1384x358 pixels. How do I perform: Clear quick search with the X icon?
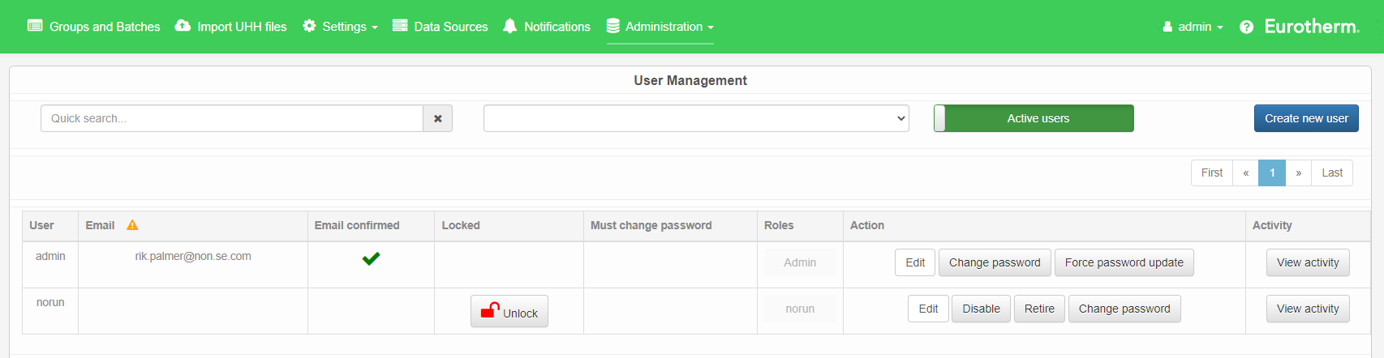coord(437,118)
